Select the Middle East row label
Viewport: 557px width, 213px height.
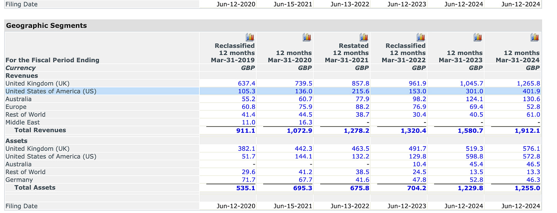[23, 123]
